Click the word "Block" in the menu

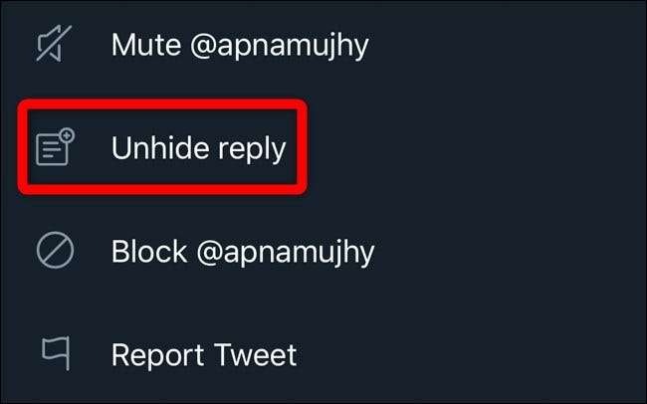[147, 251]
